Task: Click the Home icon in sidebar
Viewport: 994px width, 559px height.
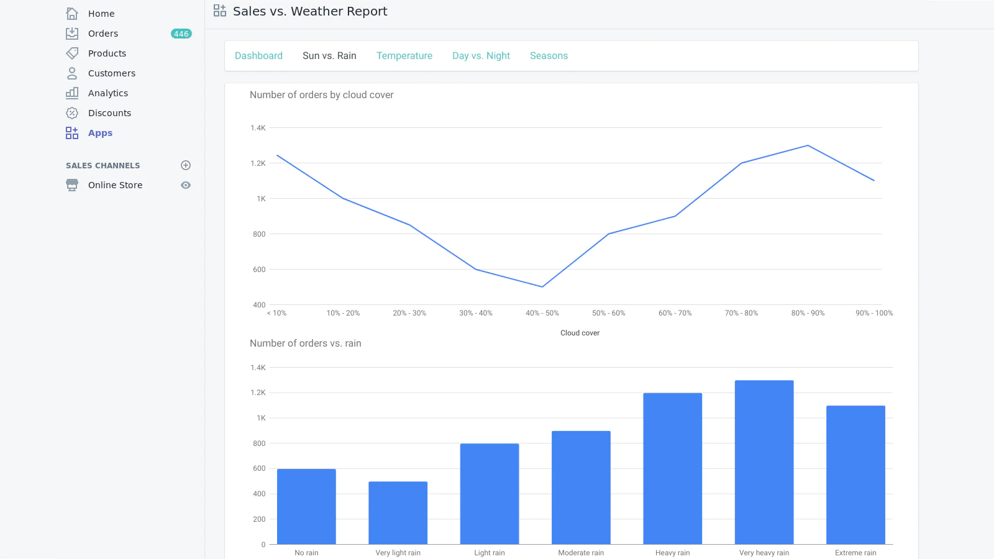Action: pos(72,14)
